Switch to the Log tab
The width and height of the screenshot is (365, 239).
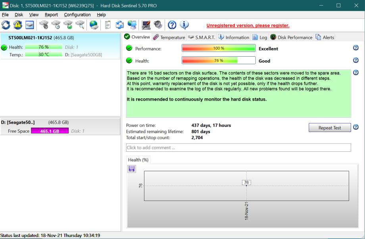coord(260,37)
